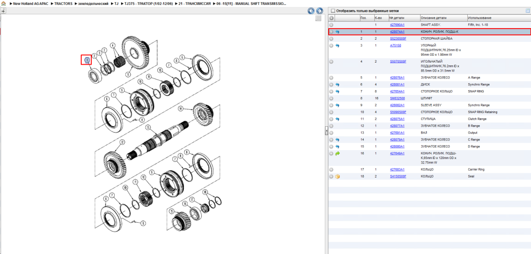The height and width of the screenshot is (254, 531).
Task: Open TJ375 - ТРАКТОР breadcrumb
Action: (x=148, y=3)
